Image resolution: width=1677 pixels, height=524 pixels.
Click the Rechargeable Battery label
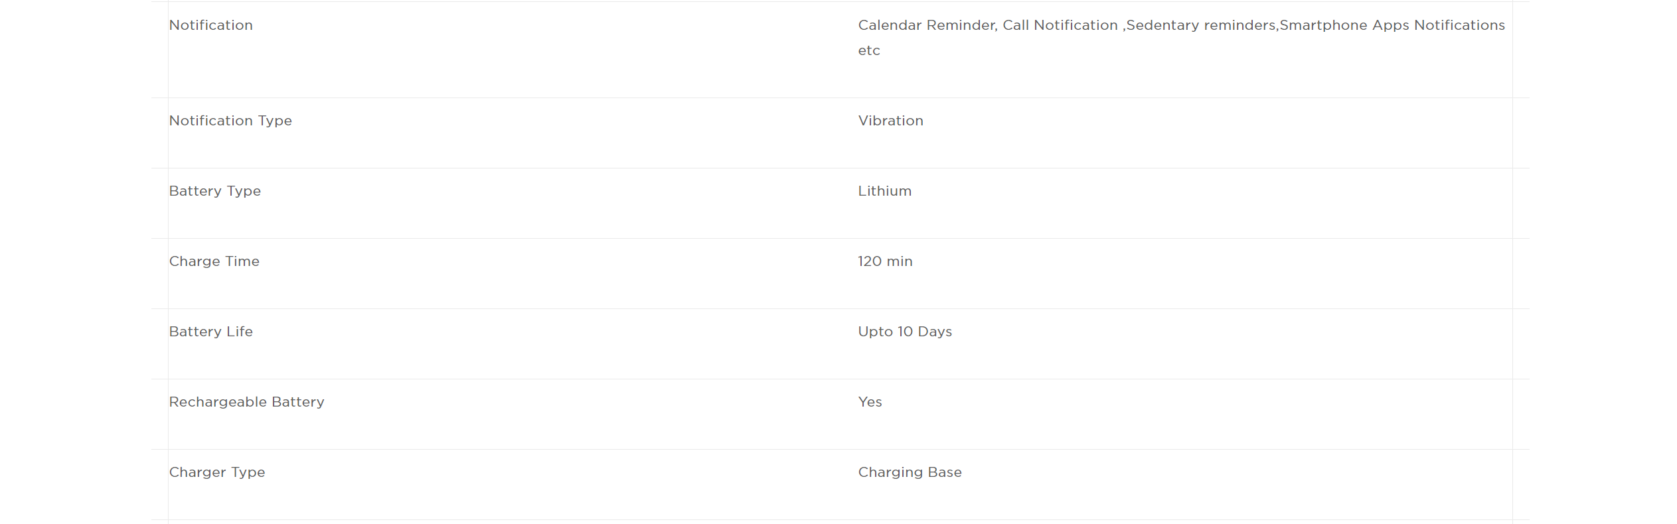click(x=246, y=402)
